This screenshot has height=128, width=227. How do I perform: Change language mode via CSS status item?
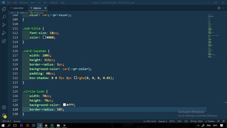[186, 121]
